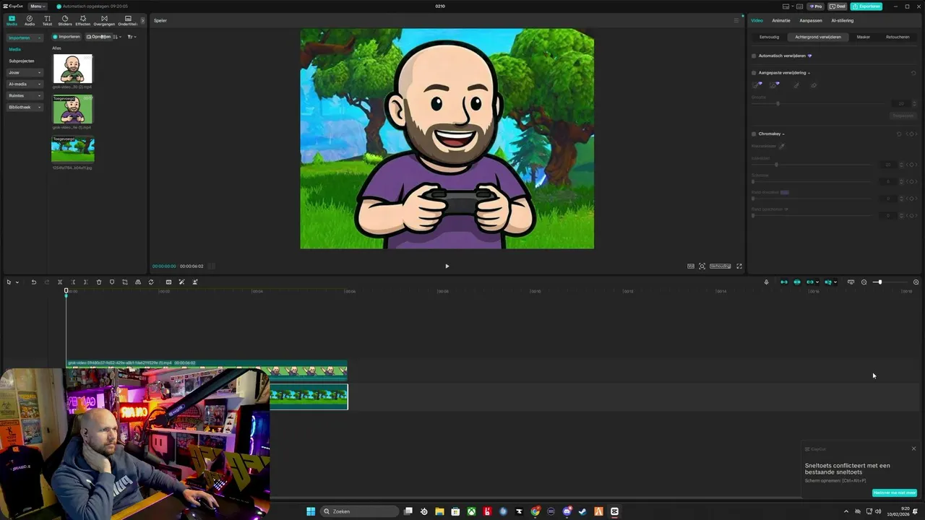Open the layout switcher icon in title bar
This screenshot has height=520, width=925.
click(x=787, y=6)
